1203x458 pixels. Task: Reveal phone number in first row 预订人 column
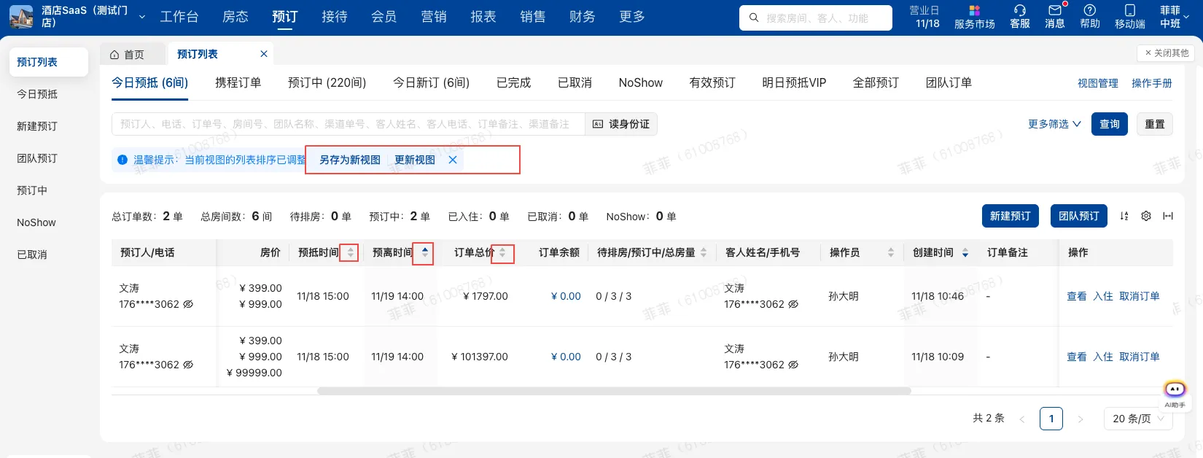188,304
